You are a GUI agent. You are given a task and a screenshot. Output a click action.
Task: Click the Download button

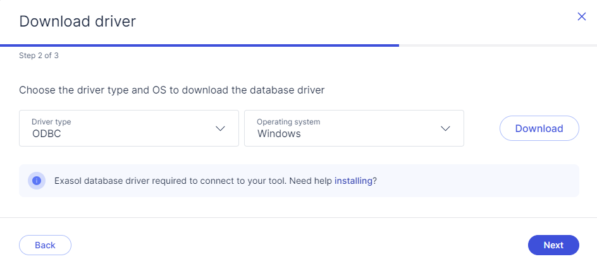pos(539,128)
